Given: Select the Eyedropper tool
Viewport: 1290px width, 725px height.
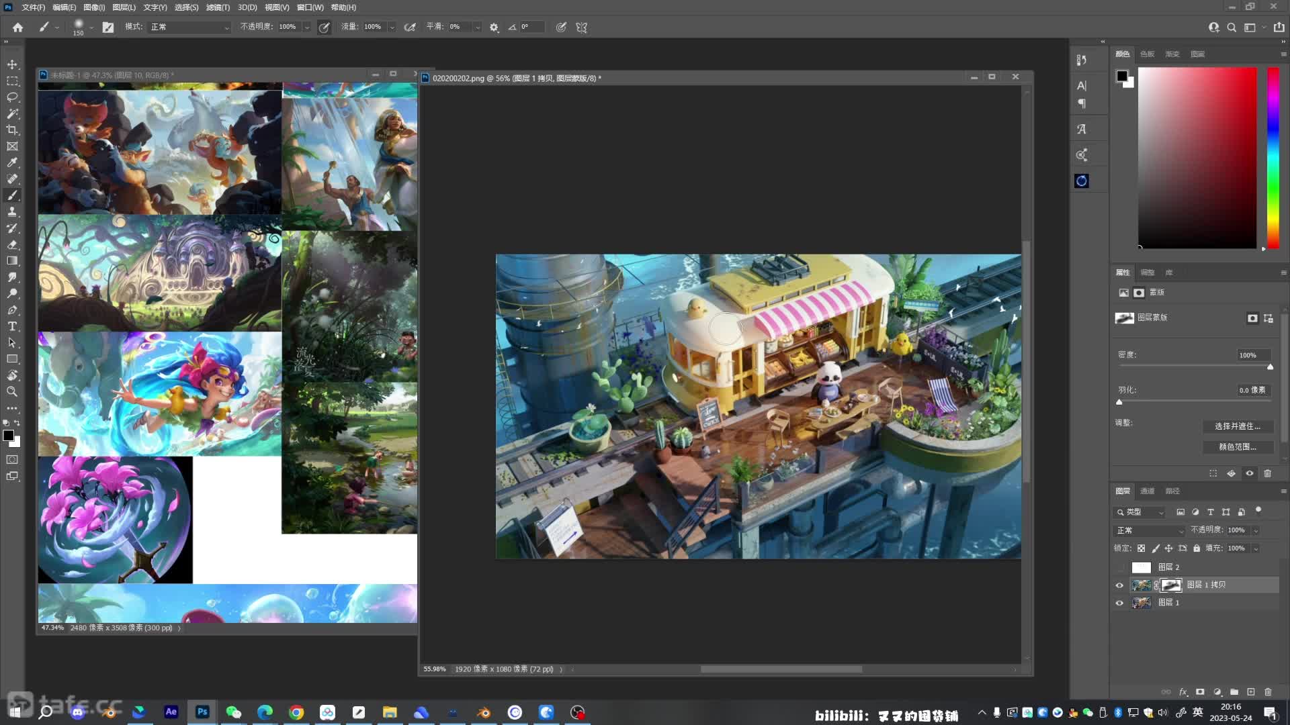Looking at the screenshot, I should (12, 162).
